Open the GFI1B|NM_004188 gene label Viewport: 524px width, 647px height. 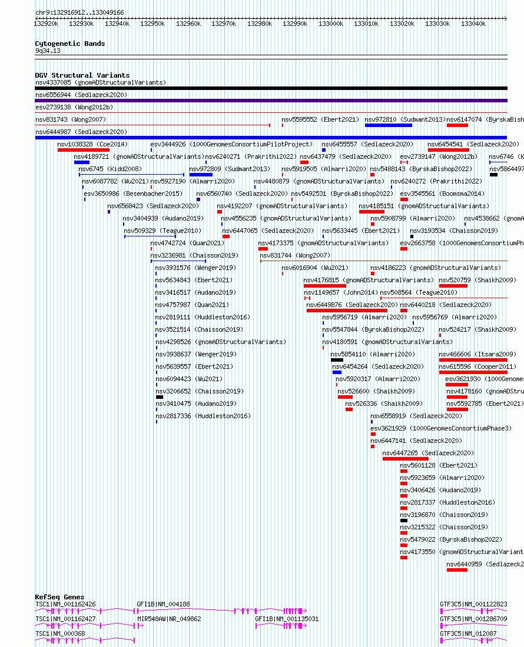164,605
